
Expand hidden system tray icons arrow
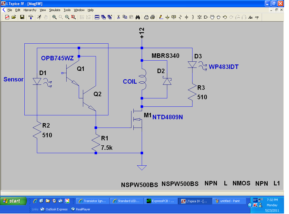pos(250,205)
